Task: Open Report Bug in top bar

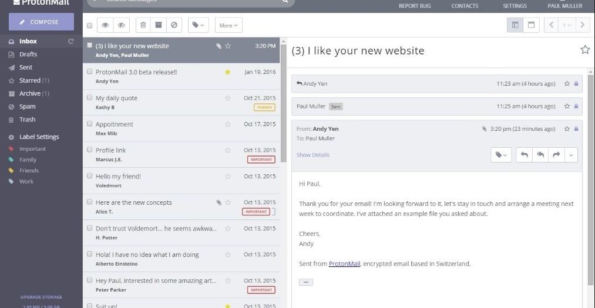Action: 414,6
